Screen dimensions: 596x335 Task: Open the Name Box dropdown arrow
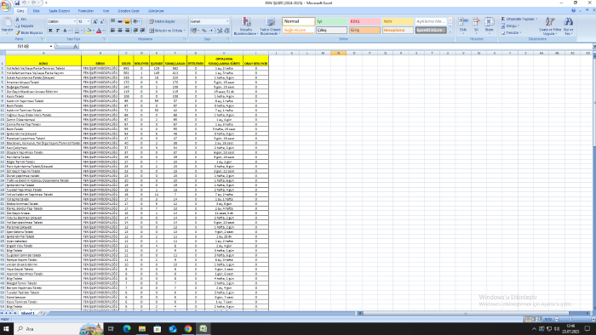pos(51,46)
